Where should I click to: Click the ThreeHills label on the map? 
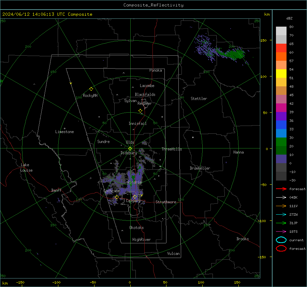coord(172,149)
